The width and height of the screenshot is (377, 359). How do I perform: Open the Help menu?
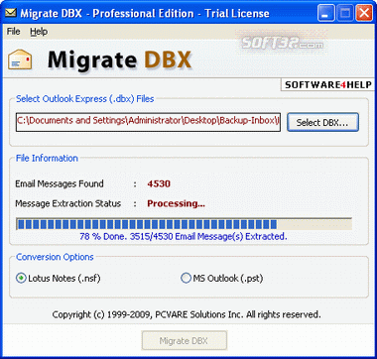(39, 32)
